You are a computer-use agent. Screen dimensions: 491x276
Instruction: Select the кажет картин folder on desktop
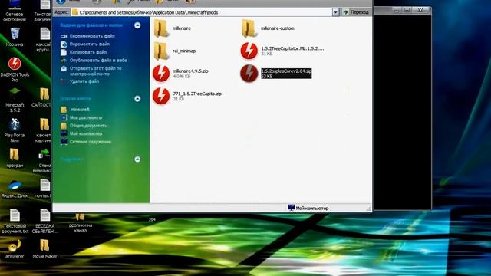(x=43, y=130)
